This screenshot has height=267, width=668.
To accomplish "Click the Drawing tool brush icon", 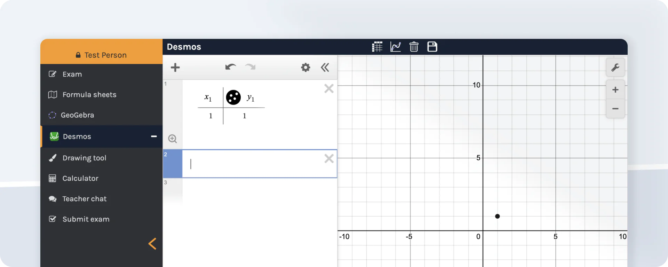I will (53, 158).
